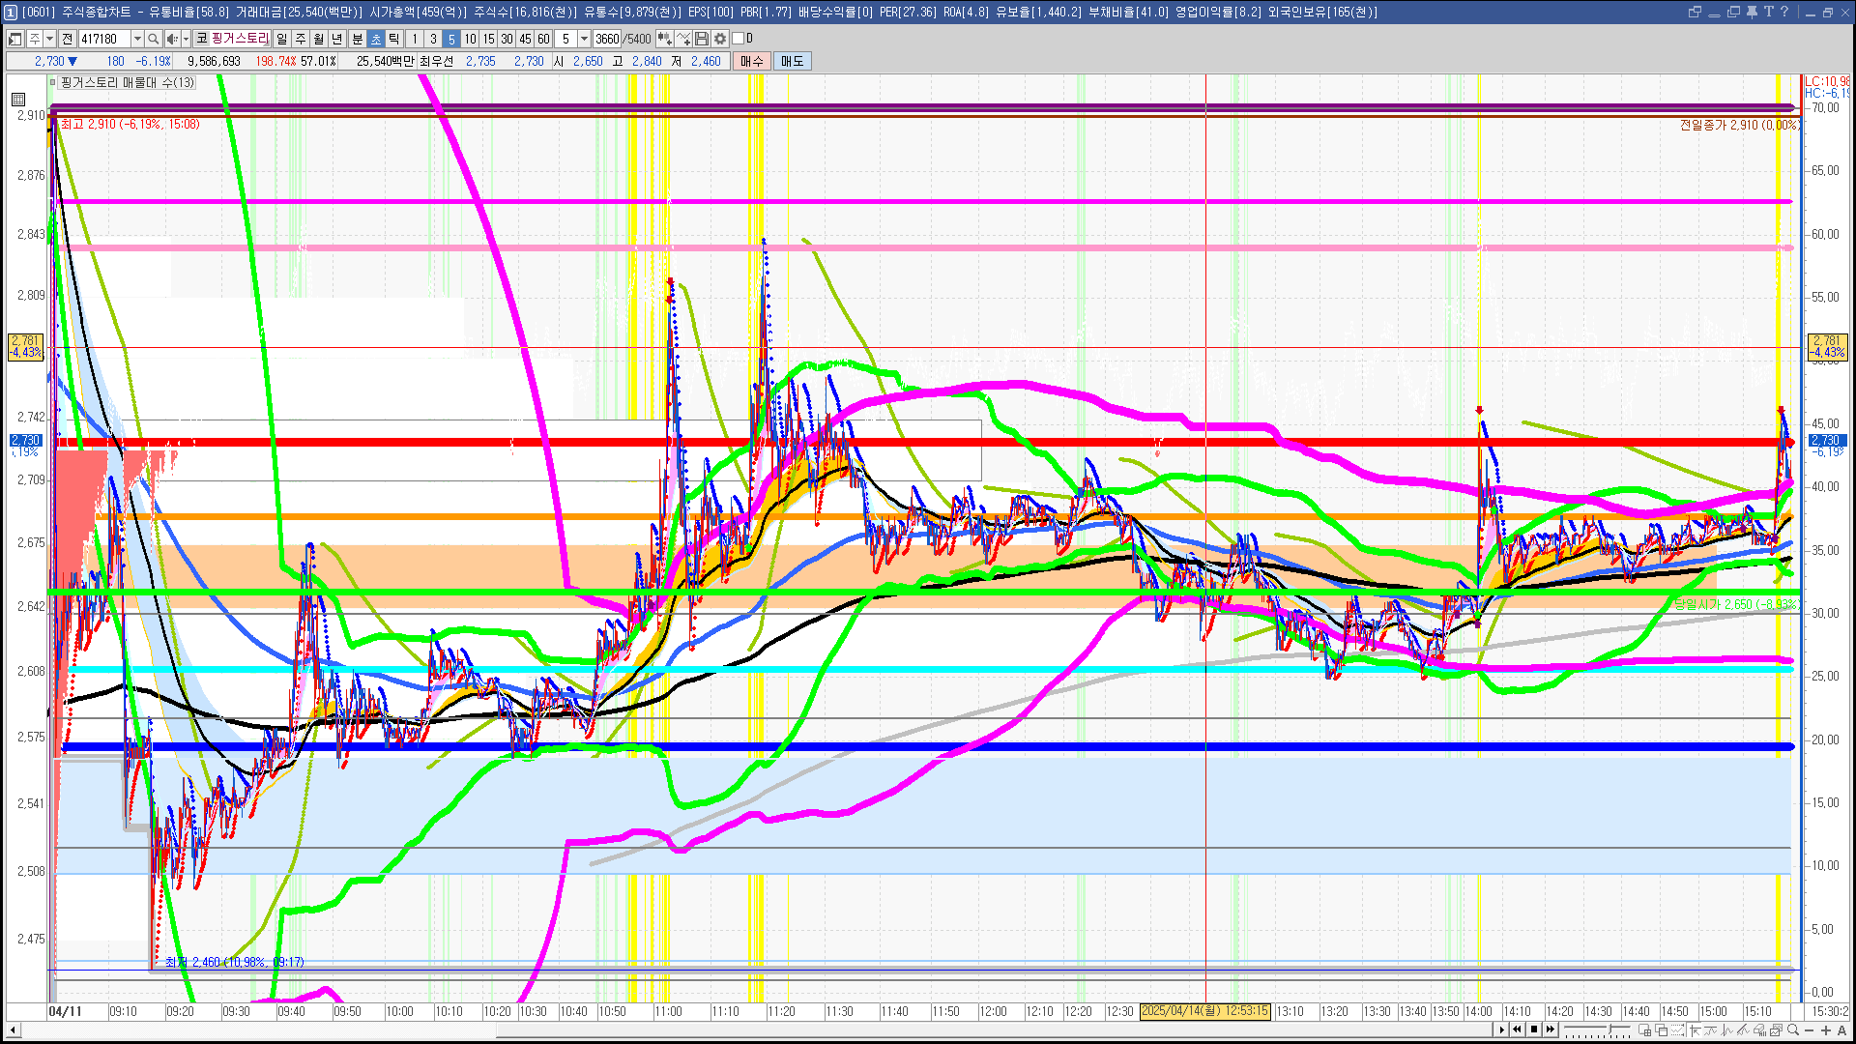Toggle the indicator legend checkbox 핑거스토리 매물대
The width and height of the screenshot is (1856, 1044).
click(53, 83)
